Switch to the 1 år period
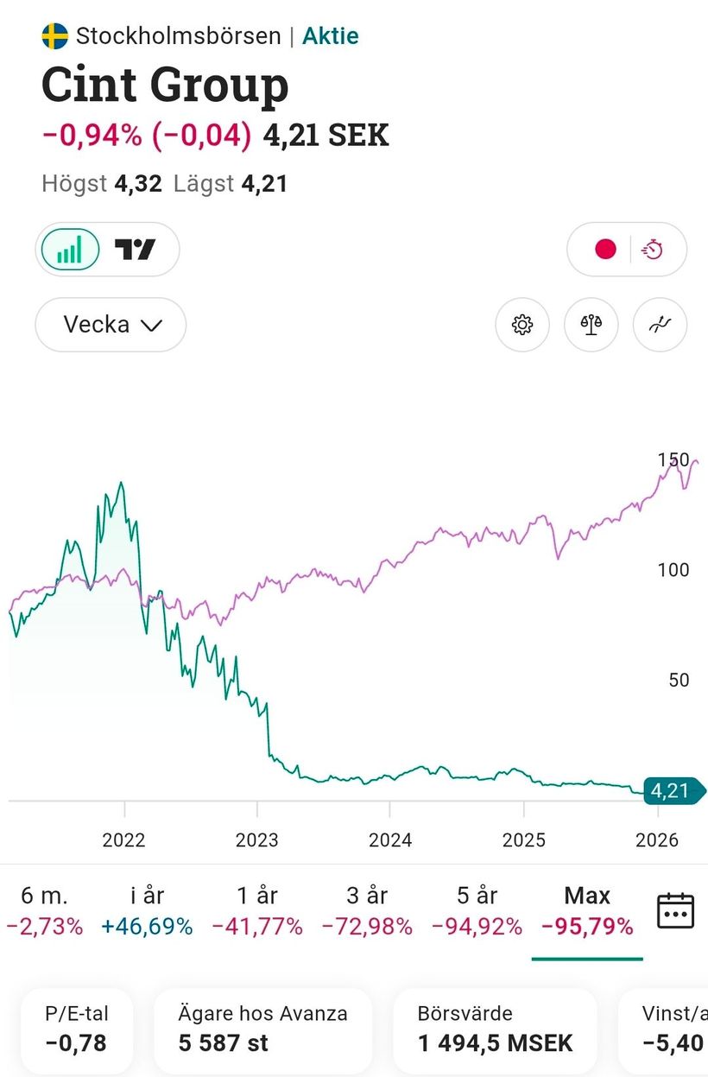The image size is (708, 1077). [x=257, y=911]
